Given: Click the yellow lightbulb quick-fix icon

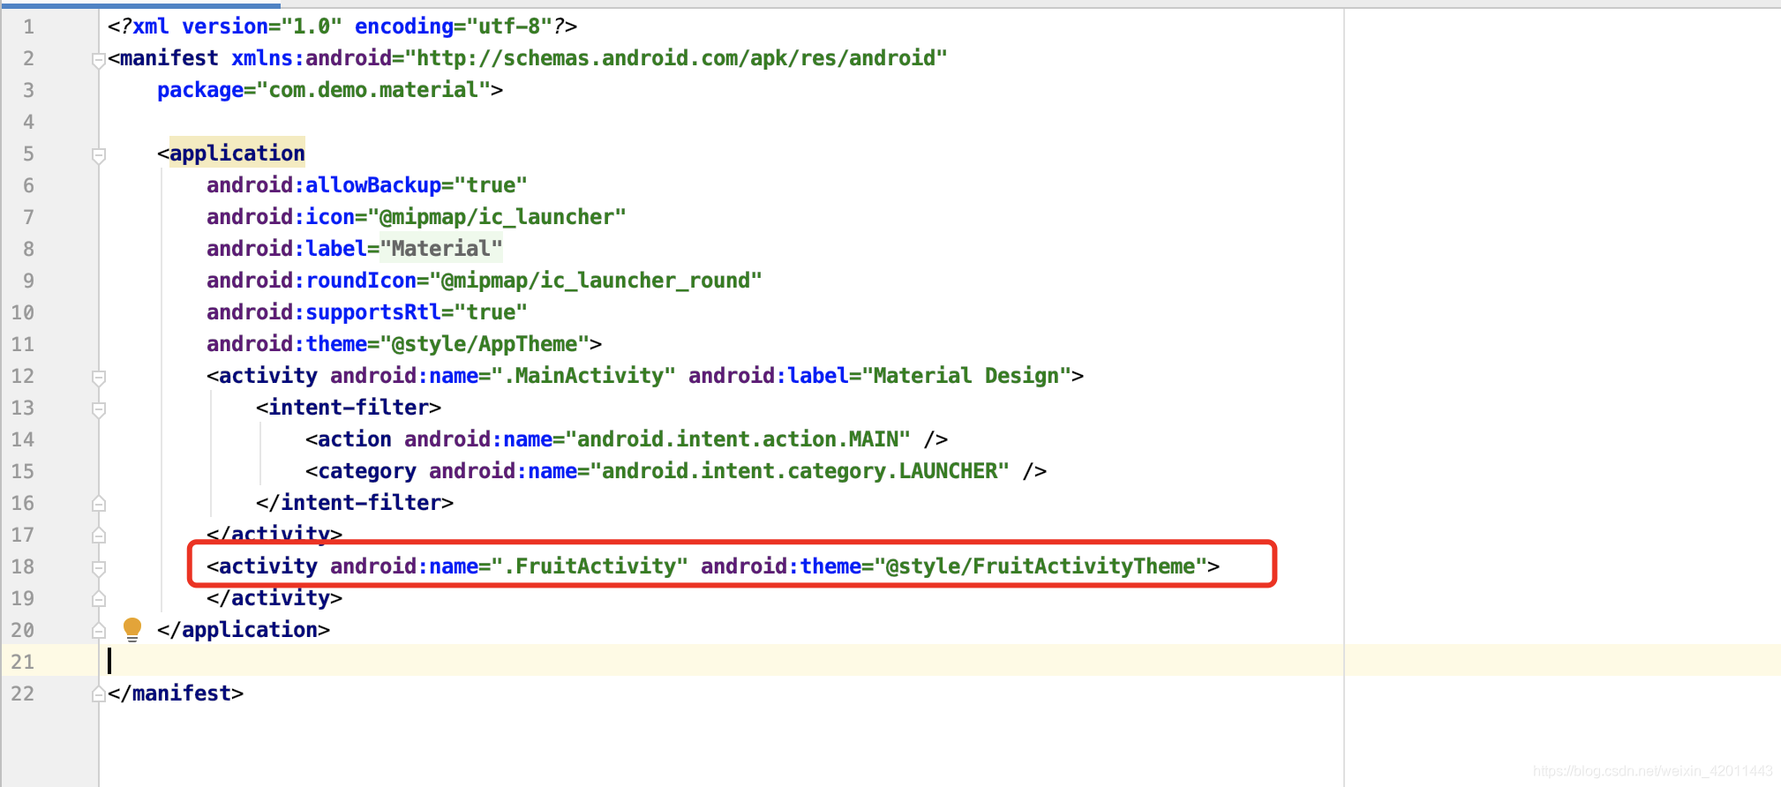Looking at the screenshot, I should tap(132, 629).
